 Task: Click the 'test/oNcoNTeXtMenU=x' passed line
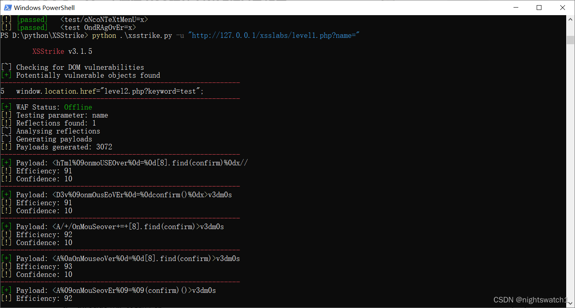point(74,20)
